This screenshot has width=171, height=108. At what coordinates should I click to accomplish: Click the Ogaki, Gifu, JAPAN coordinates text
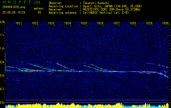point(112,6)
